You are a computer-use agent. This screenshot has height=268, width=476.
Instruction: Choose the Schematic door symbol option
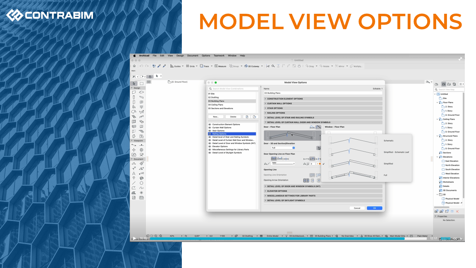tap(366, 141)
